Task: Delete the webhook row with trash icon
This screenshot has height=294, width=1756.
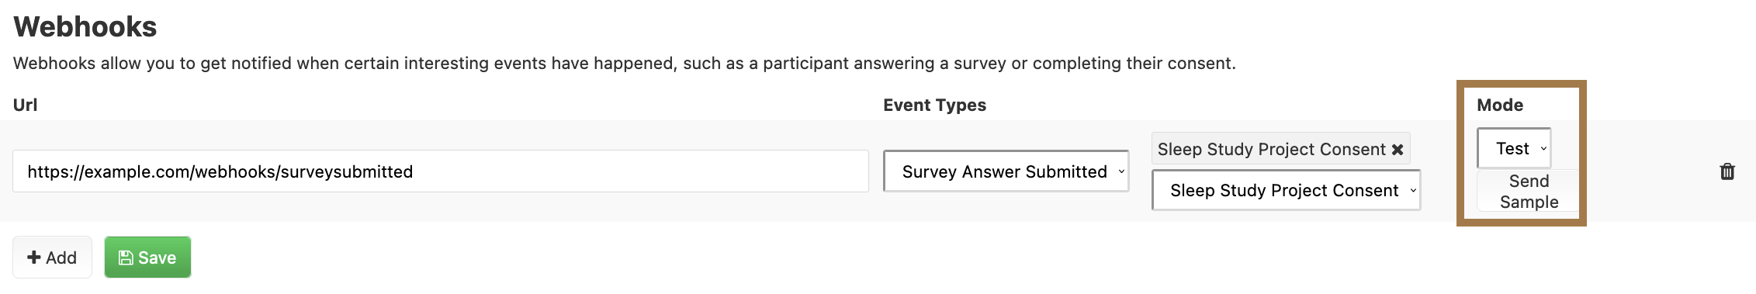Action: (1727, 171)
